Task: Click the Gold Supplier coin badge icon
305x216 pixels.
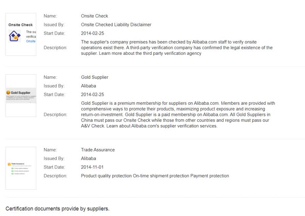Action: pyautogui.click(x=8, y=93)
